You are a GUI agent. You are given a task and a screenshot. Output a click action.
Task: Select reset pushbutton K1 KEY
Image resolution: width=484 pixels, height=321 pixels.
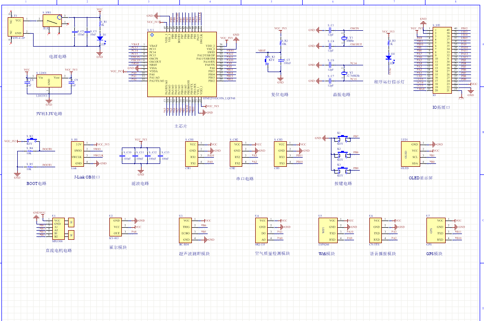point(267,60)
